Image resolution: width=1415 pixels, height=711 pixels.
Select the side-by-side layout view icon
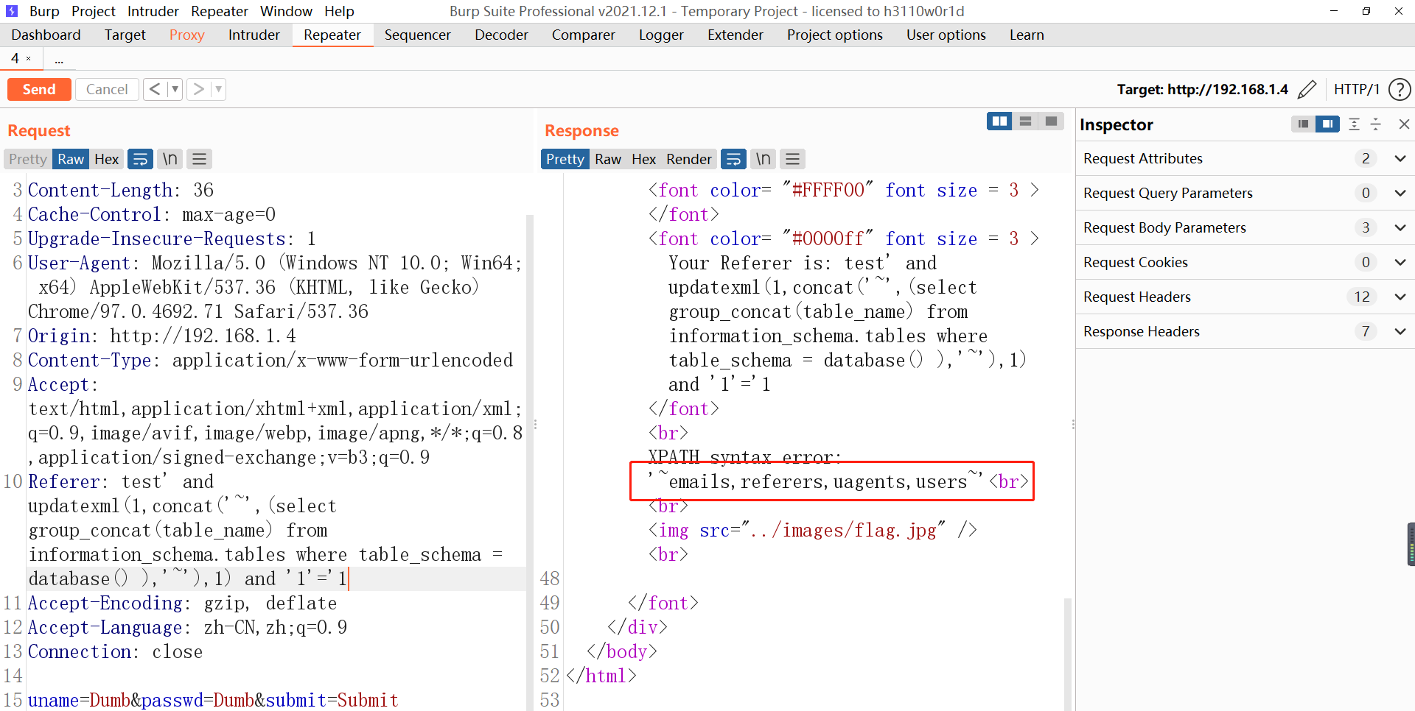[x=999, y=121]
